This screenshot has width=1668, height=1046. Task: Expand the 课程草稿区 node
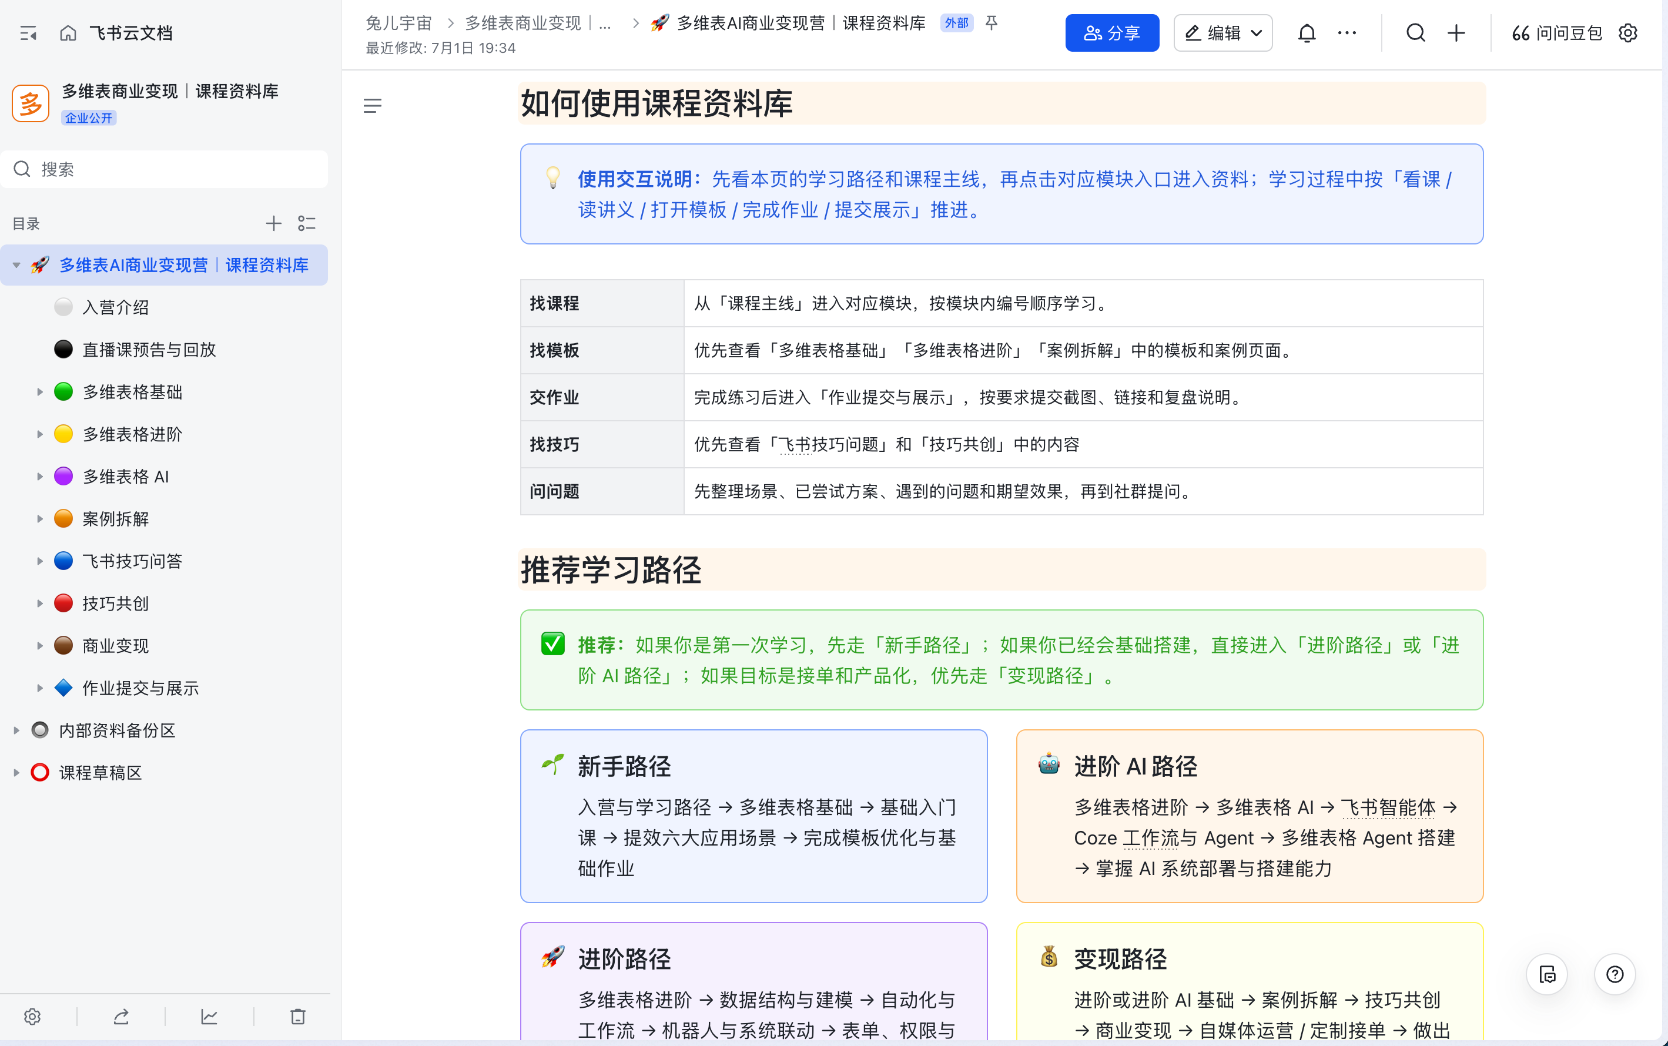click(x=16, y=773)
